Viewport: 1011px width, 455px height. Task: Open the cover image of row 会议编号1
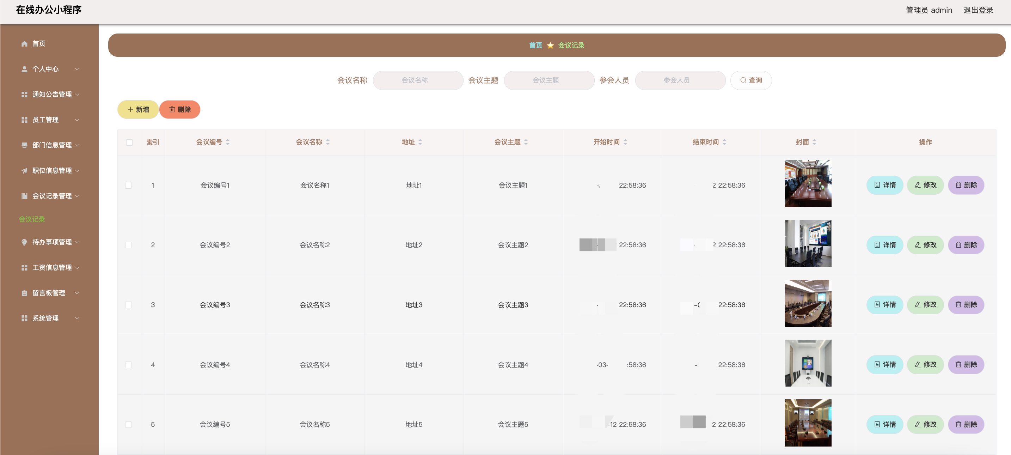pos(808,184)
